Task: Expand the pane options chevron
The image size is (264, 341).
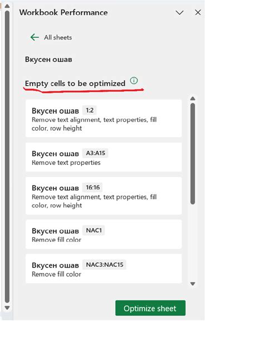Action: coord(180,13)
